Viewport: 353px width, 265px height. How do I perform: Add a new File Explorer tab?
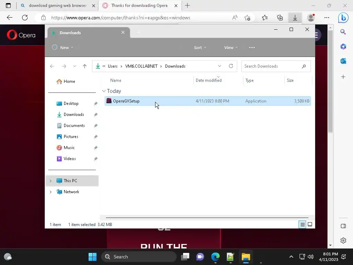click(139, 33)
